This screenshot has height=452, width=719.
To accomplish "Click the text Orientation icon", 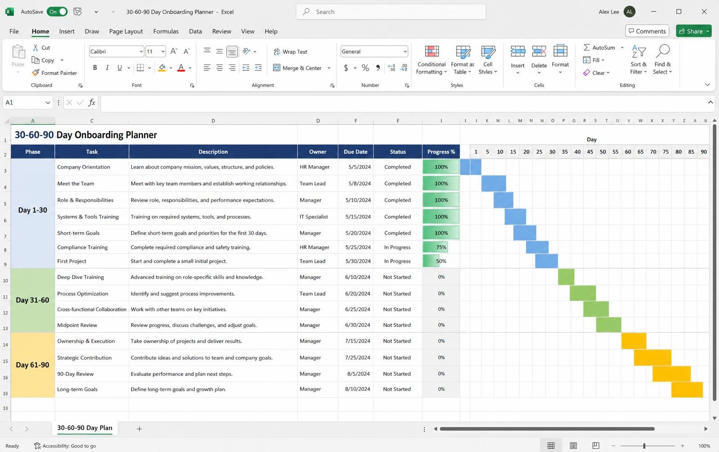I will (246, 52).
